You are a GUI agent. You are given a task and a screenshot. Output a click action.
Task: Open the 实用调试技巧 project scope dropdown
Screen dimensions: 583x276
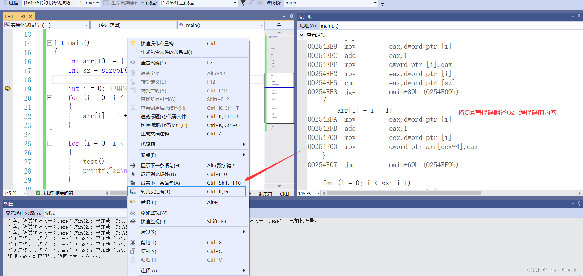pos(86,25)
